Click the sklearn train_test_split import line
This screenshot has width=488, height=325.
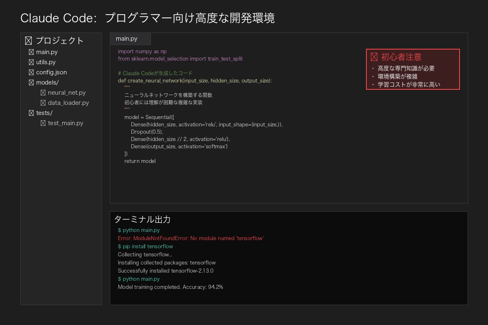(180, 58)
